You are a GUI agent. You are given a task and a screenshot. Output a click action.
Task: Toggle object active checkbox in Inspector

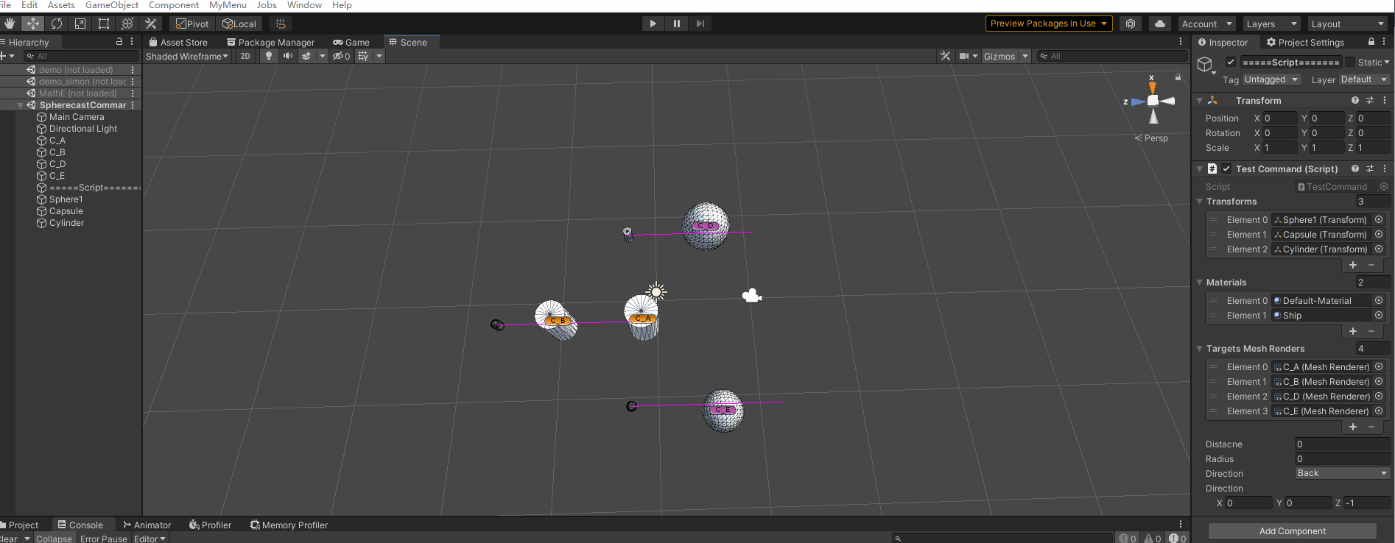pos(1230,62)
